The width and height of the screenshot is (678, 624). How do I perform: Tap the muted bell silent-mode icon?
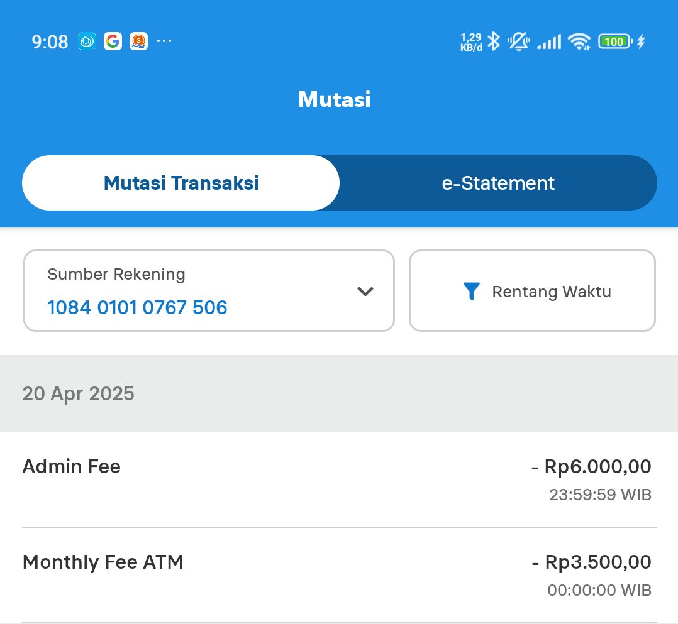(518, 41)
